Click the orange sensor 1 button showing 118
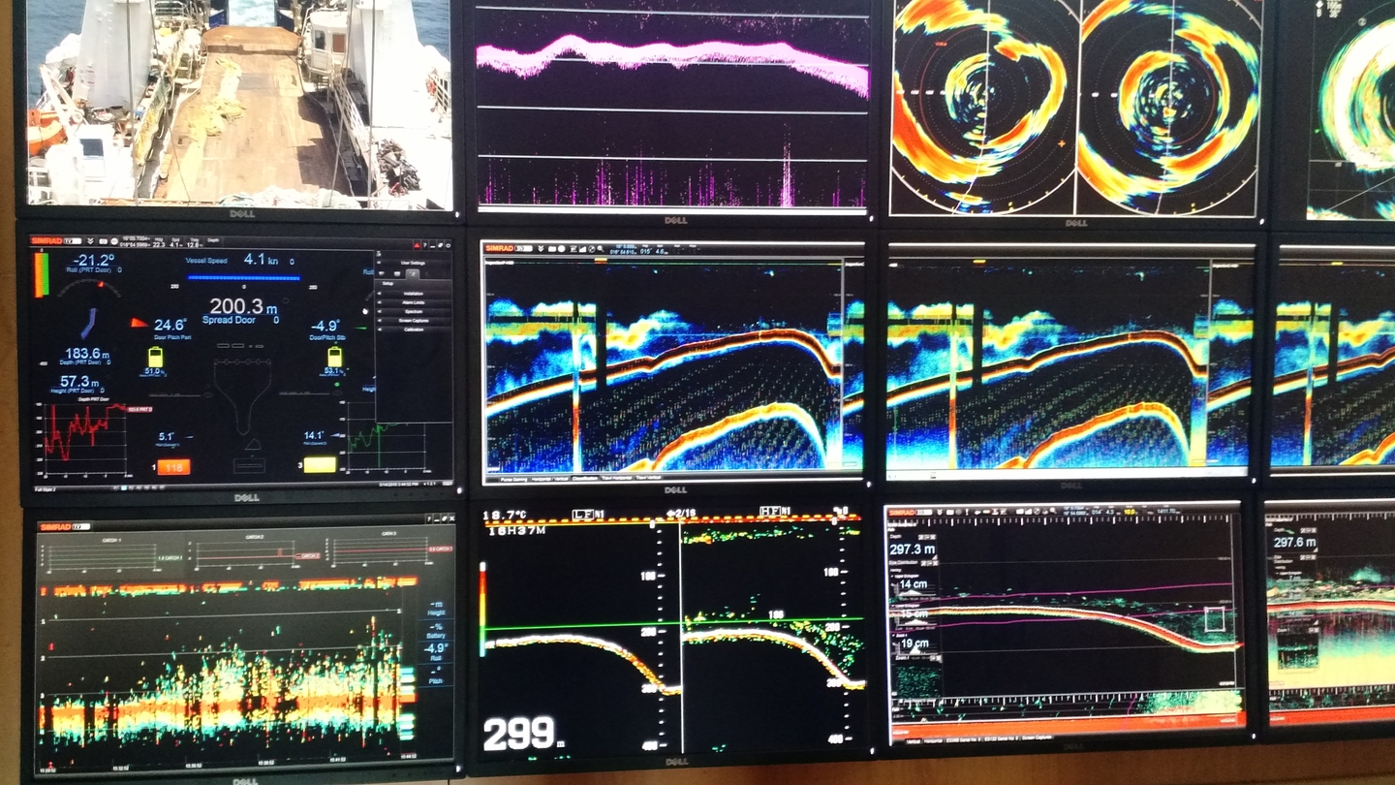The width and height of the screenshot is (1395, 785). click(174, 467)
